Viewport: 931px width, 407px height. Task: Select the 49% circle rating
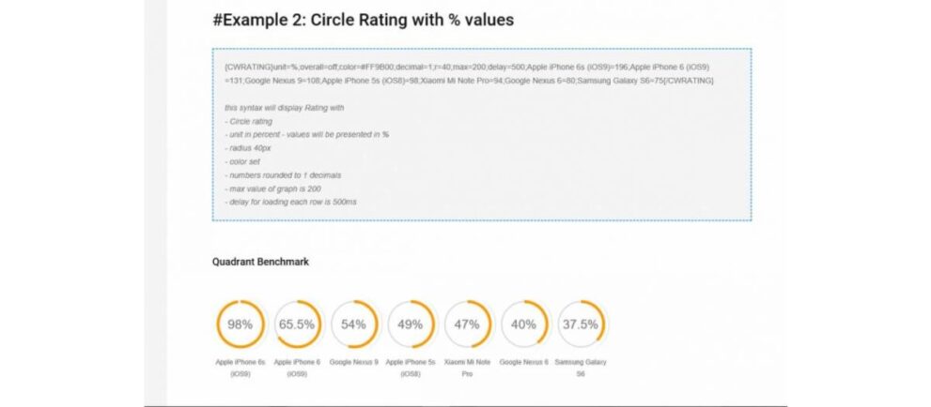411,324
